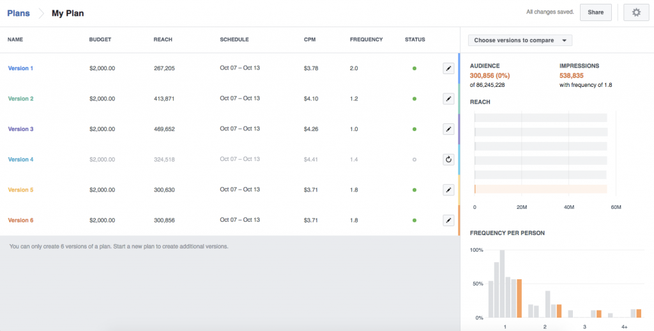Expand the Choose versions to compare dropdown

[520, 40]
